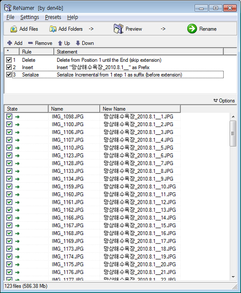Click the 123 files status bar text
This screenshot has width=241, height=293.
click(26, 286)
